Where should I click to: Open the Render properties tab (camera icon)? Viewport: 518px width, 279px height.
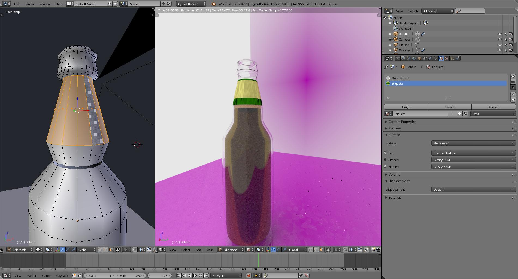(398, 58)
